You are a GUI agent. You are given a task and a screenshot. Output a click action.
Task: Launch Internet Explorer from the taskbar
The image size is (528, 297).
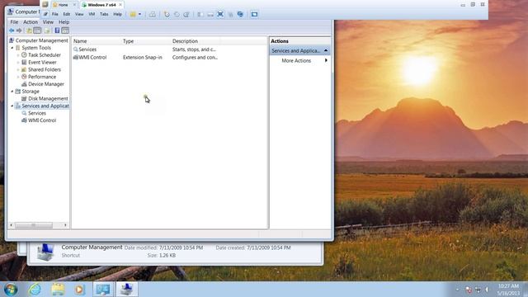tap(35, 290)
